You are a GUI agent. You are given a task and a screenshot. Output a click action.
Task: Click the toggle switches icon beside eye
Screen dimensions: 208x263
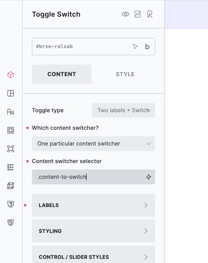[138, 14]
